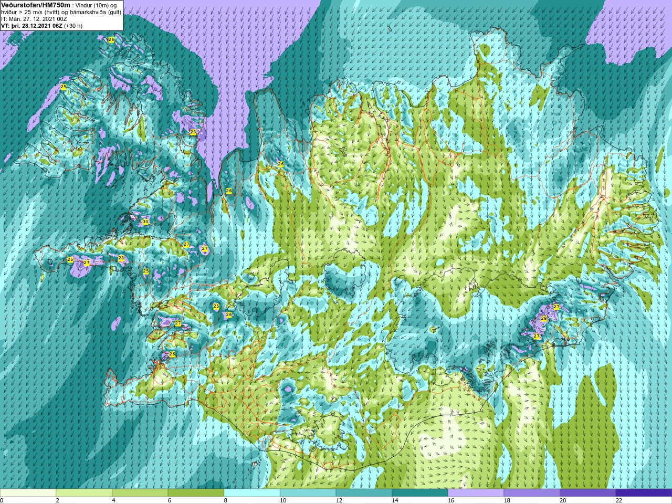Pick the 6–8 m/s olive green swatch
The image size is (672, 504).
click(x=196, y=493)
